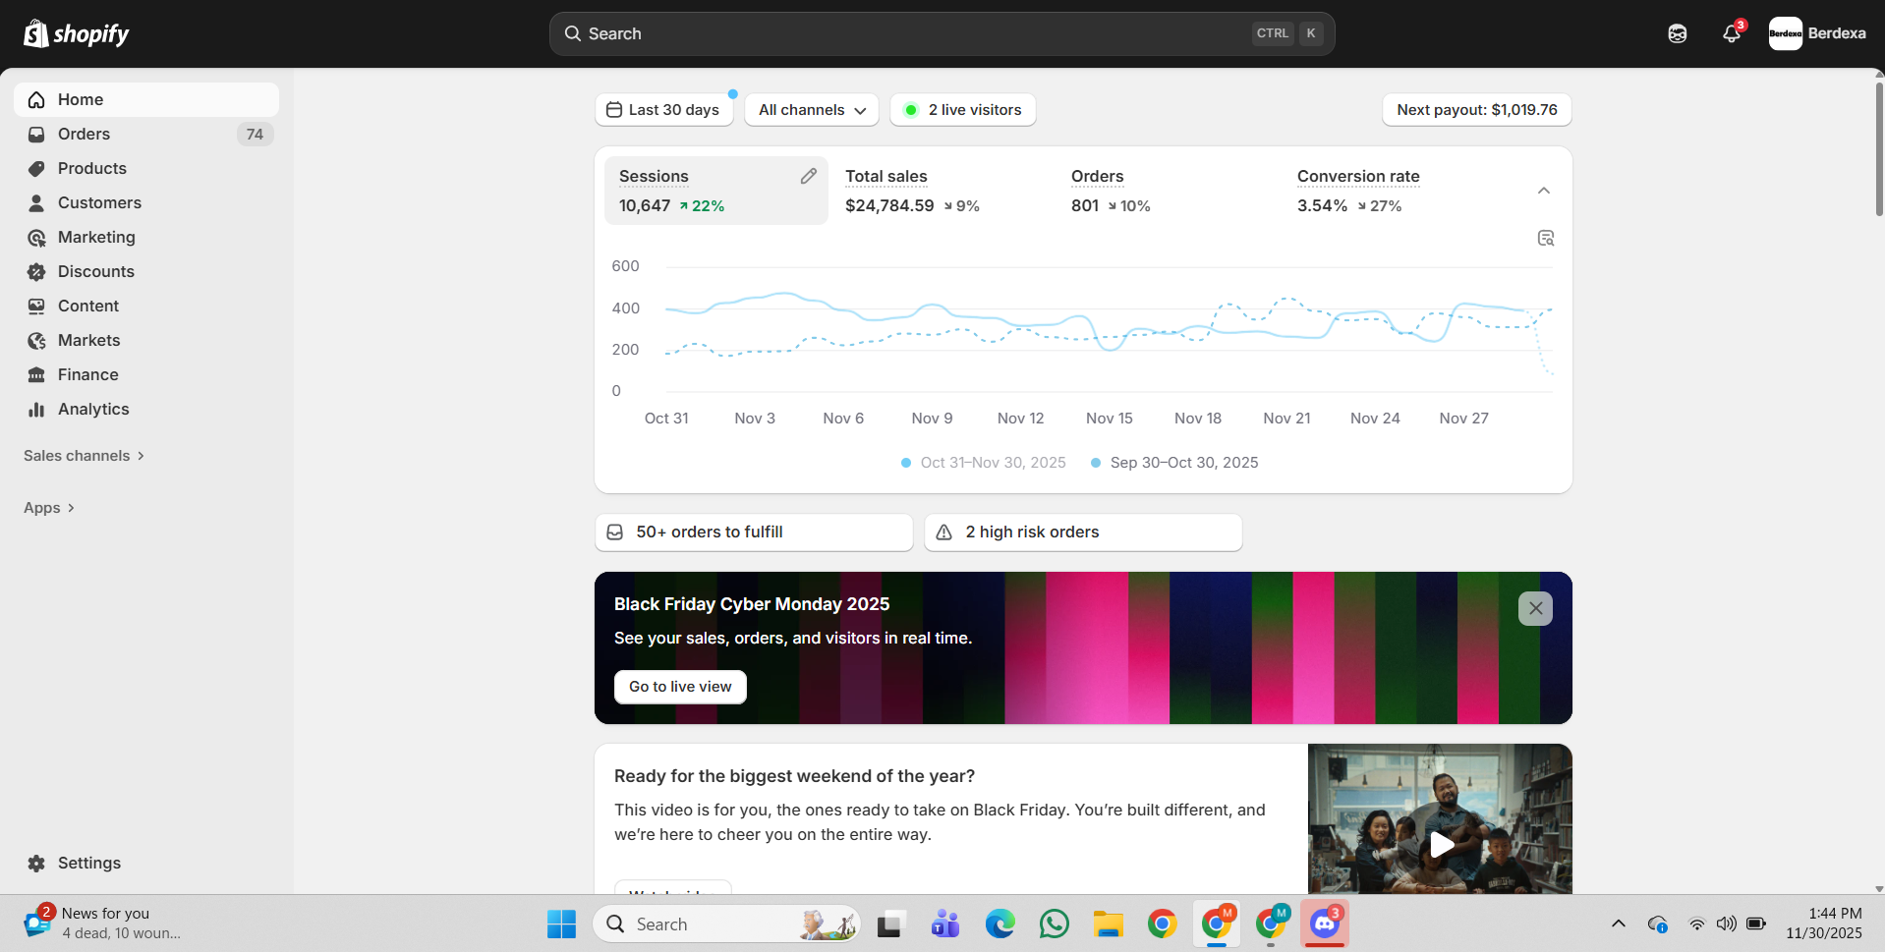1885x952 pixels.
Task: Click the Shopify logo
Action: (x=77, y=33)
